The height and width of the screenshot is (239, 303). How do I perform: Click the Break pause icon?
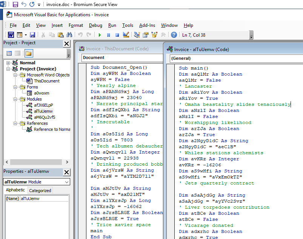[108, 35]
